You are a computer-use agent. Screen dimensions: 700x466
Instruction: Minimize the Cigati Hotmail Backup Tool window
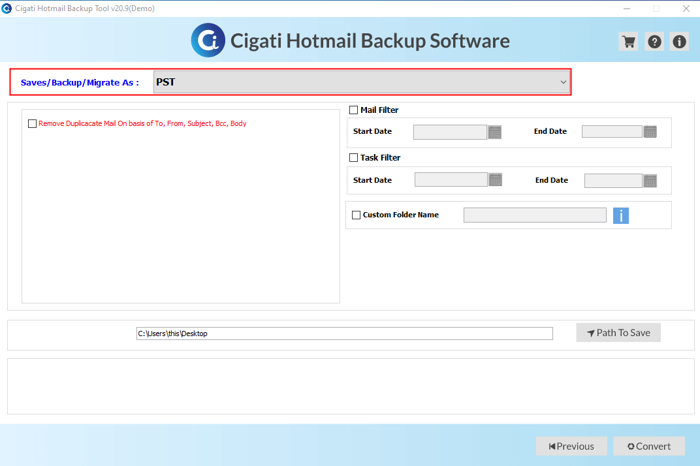[627, 8]
